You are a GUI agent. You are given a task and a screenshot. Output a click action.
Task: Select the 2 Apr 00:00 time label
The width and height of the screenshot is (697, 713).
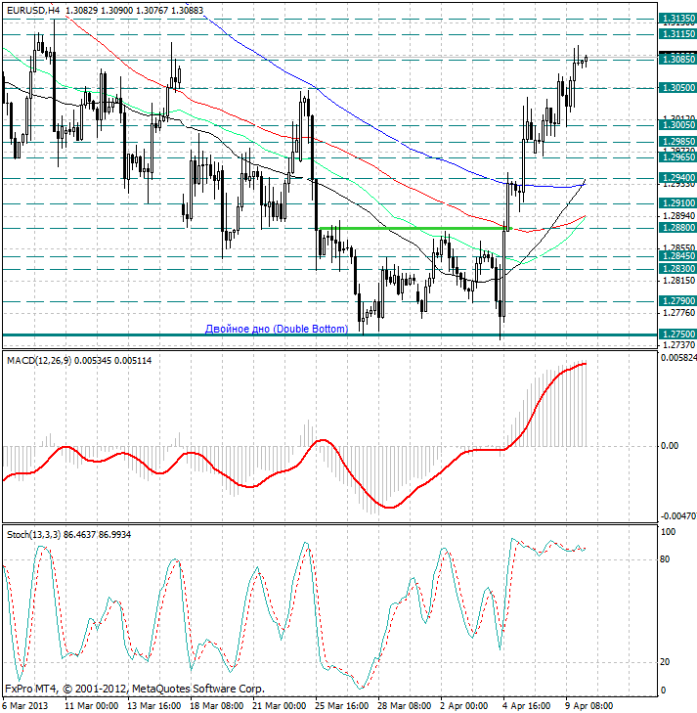click(x=464, y=706)
